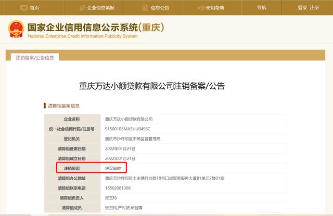Click the 登录 link

tap(302, 8)
